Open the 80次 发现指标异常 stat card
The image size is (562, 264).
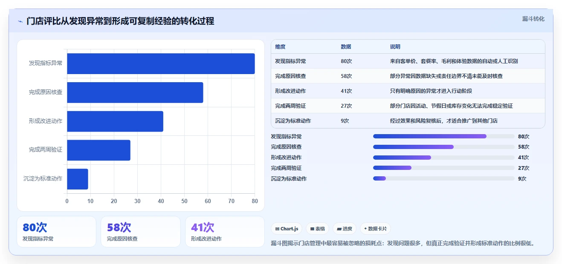click(56, 232)
